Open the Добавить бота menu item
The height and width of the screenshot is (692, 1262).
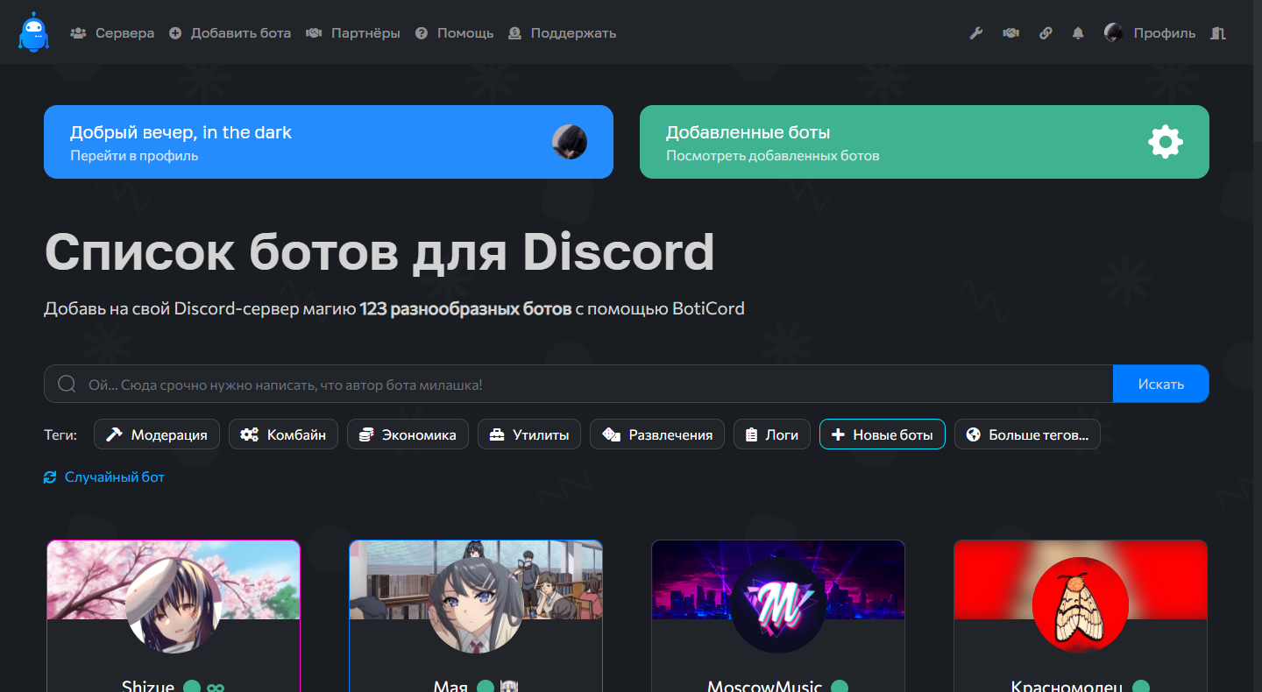(x=230, y=33)
